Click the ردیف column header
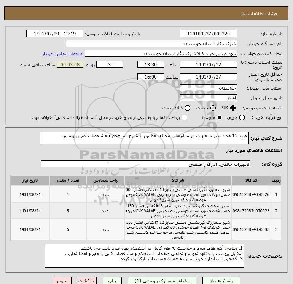293x284 pixels. (276, 180)
